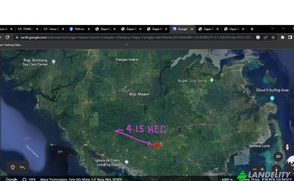Open a new browser tab

point(252,29)
